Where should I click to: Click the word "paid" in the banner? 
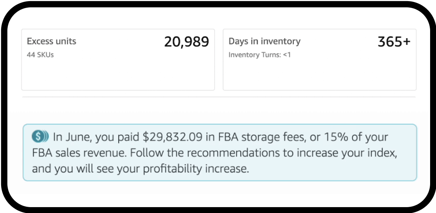pos(127,137)
